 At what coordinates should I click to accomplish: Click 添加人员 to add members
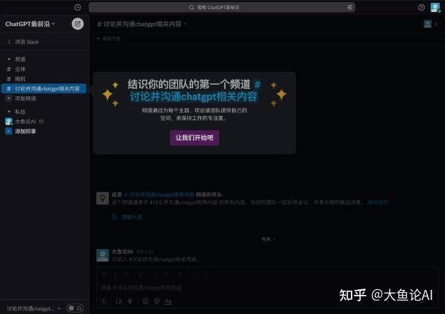(127, 217)
